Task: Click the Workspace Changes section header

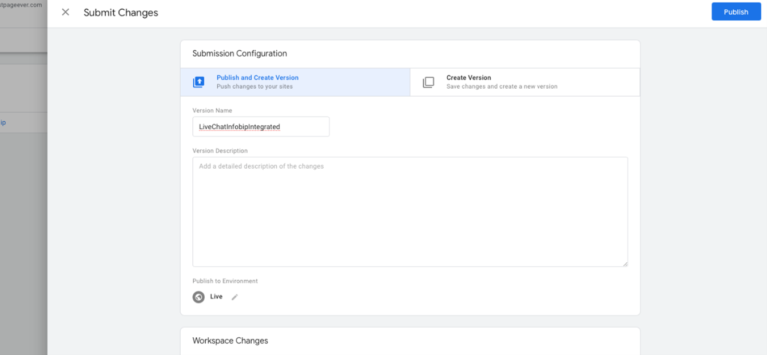Action: coord(230,341)
